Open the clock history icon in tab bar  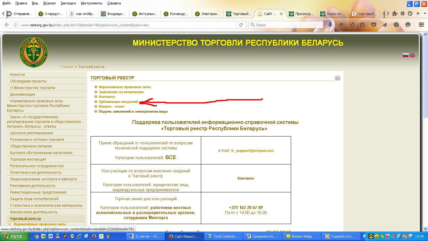coord(410,13)
